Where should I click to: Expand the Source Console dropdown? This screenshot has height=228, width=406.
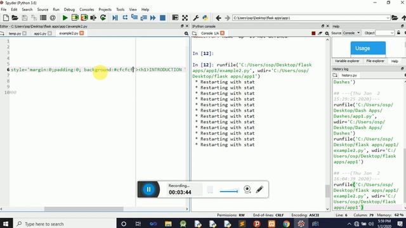[351, 33]
